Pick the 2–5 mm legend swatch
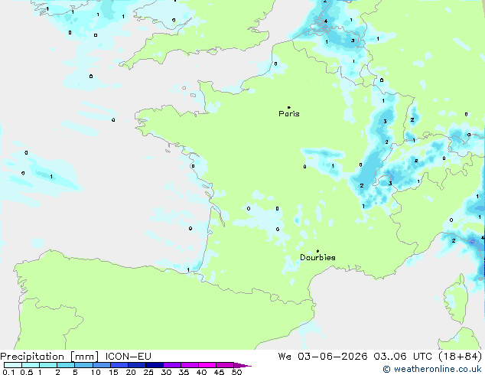 (66, 365)
